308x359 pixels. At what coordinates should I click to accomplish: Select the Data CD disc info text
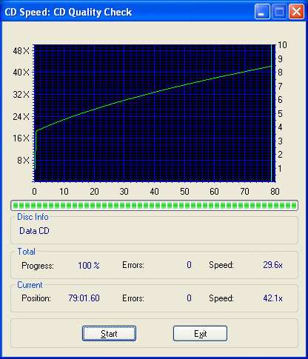pos(34,231)
